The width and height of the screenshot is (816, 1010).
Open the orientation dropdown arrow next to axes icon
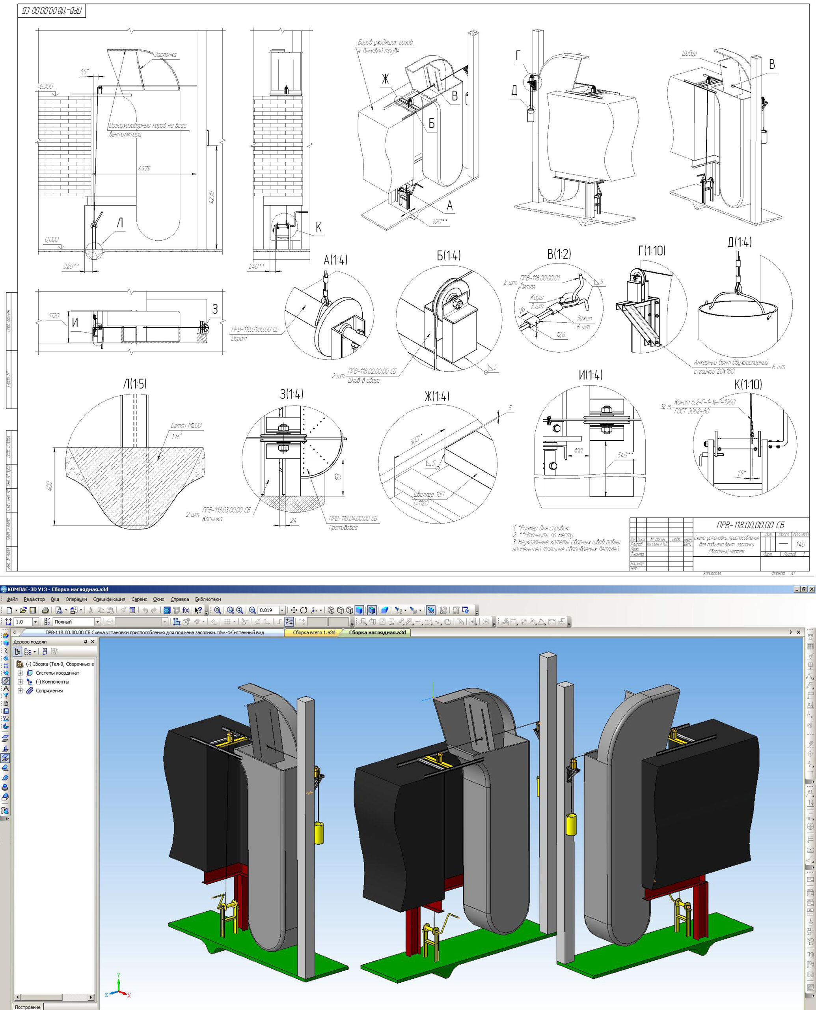pos(321,610)
